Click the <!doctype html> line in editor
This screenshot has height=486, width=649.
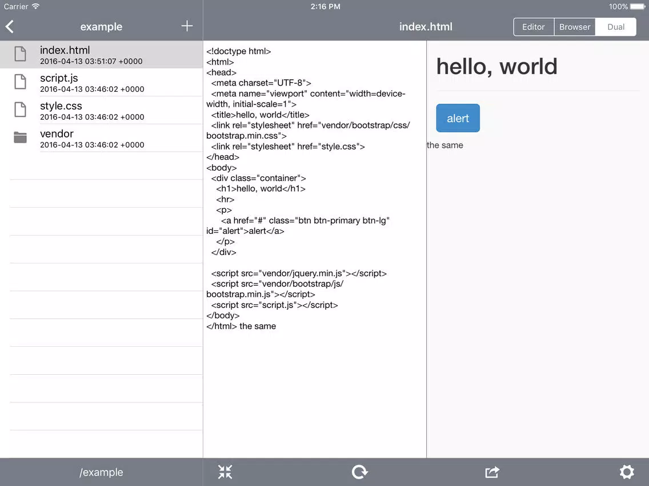(239, 51)
